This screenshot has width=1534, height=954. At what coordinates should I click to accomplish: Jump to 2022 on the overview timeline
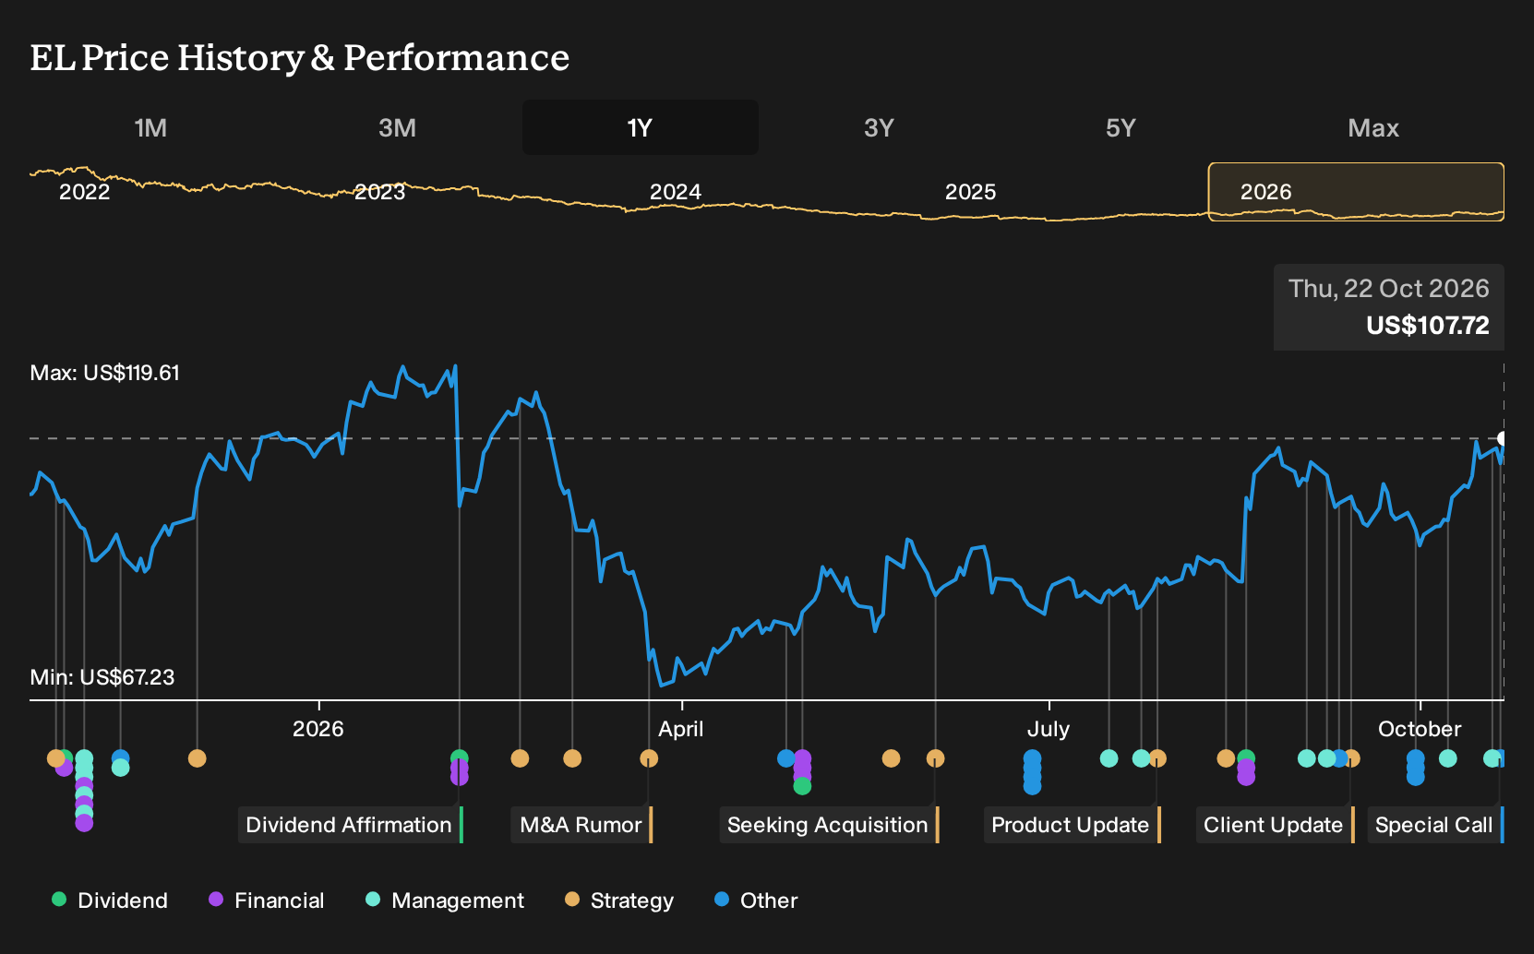click(84, 192)
